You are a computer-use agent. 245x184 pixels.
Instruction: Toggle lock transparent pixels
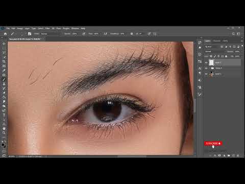211,56
